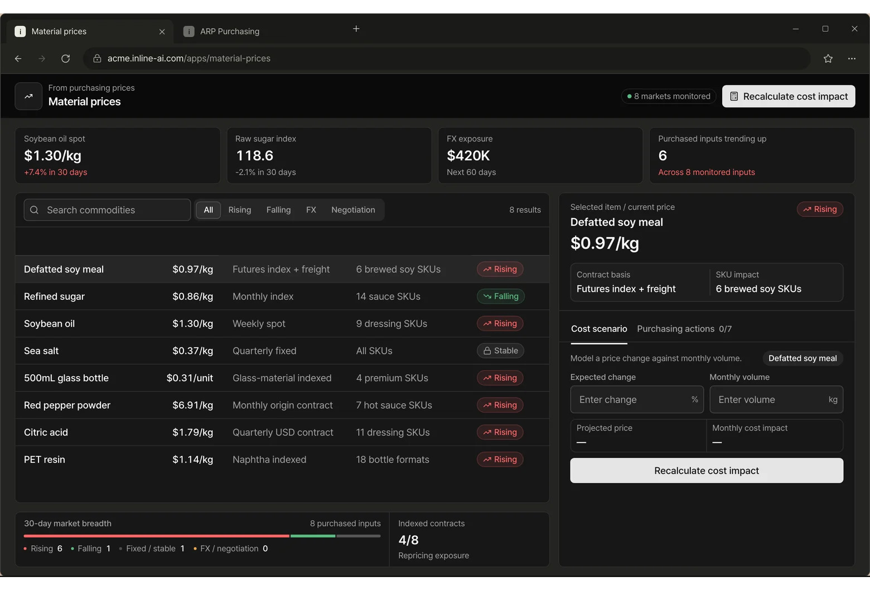
Task: Select the Soybean oil row
Action: 282,324
